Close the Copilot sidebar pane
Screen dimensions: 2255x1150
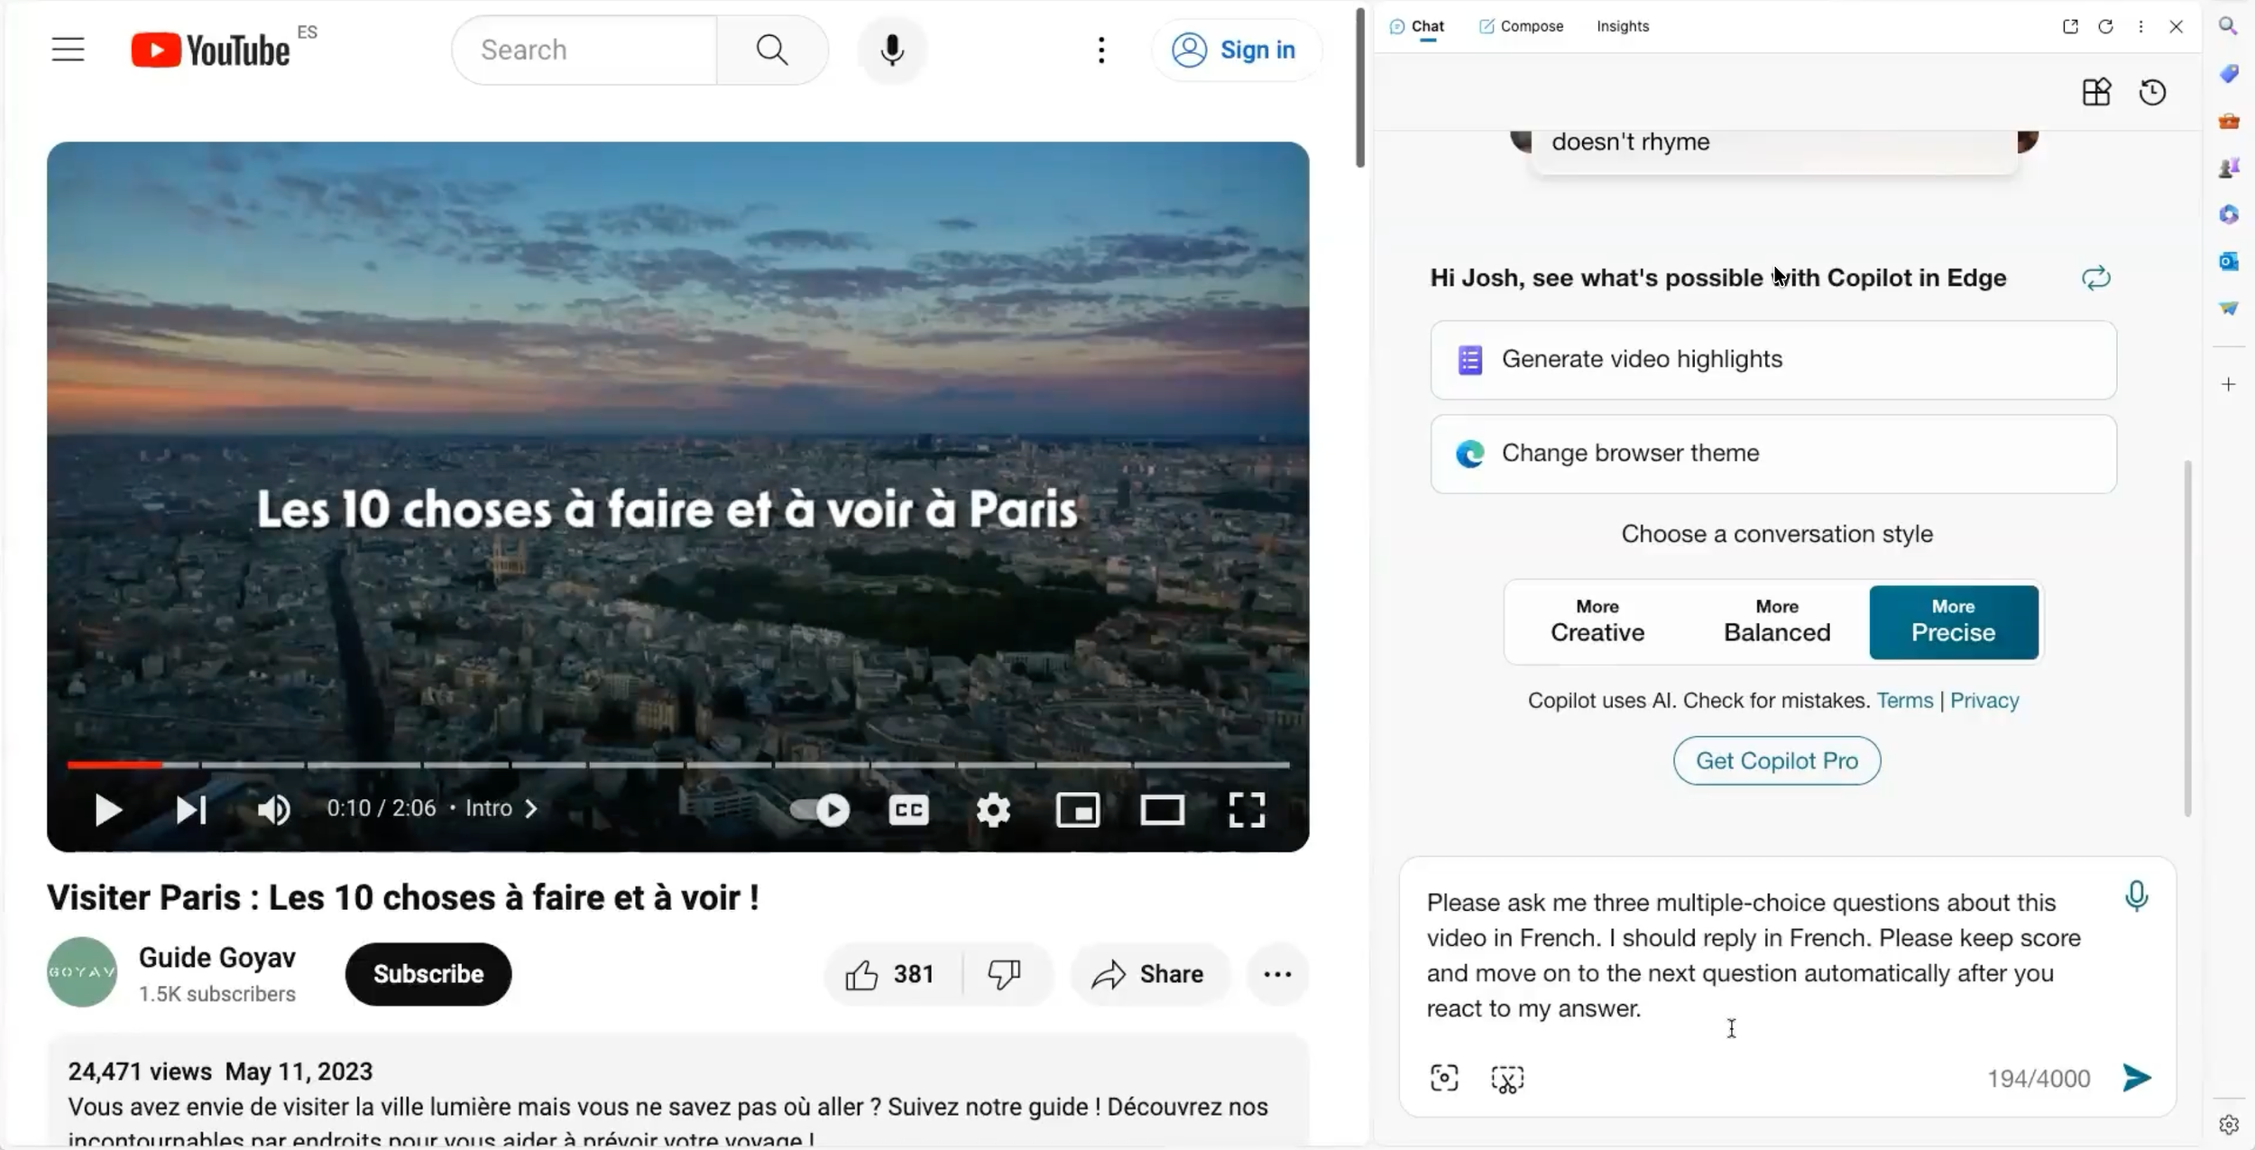[2177, 26]
